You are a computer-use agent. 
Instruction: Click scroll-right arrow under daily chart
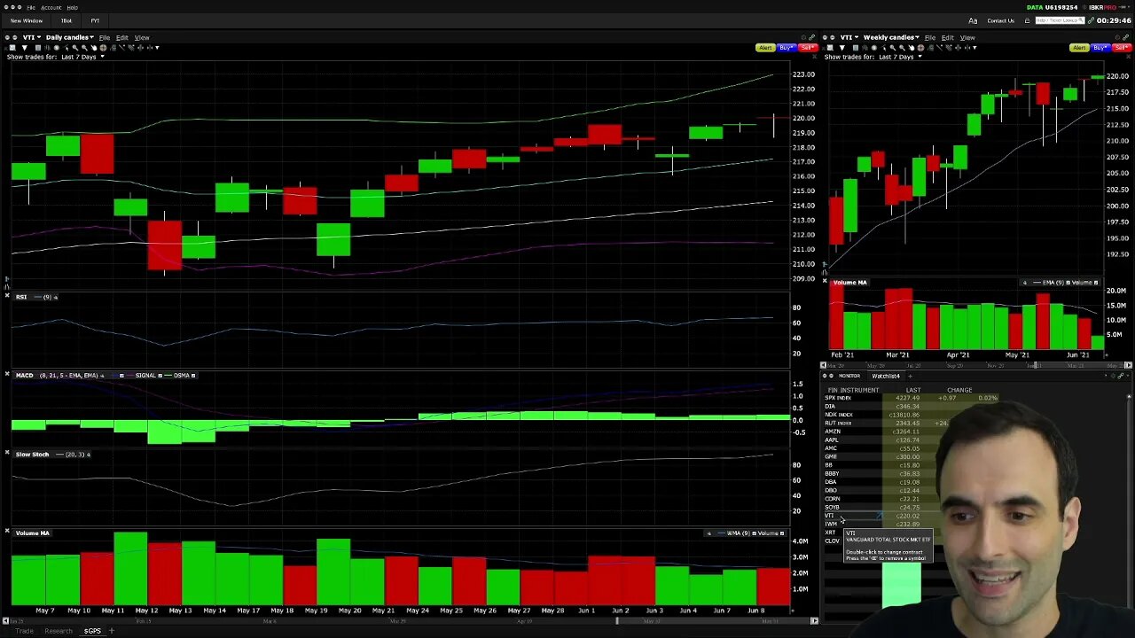(814, 620)
